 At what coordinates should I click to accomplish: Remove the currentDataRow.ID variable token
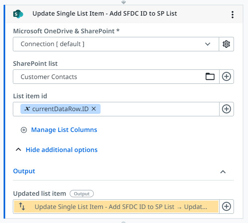coord(94,109)
